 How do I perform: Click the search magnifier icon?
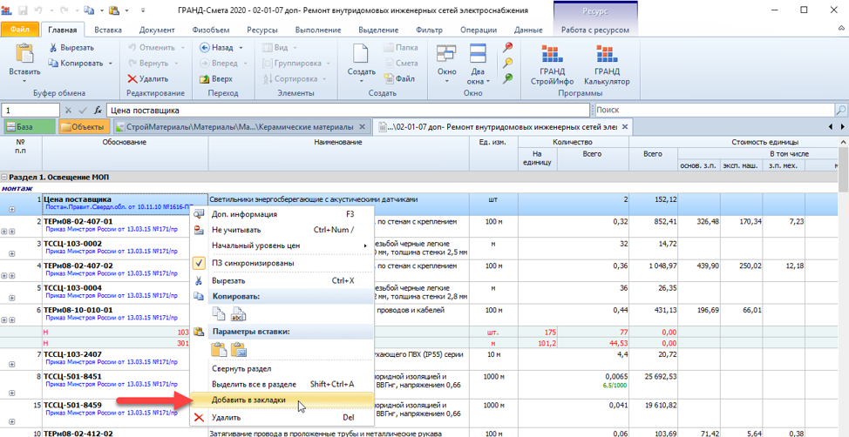841,111
